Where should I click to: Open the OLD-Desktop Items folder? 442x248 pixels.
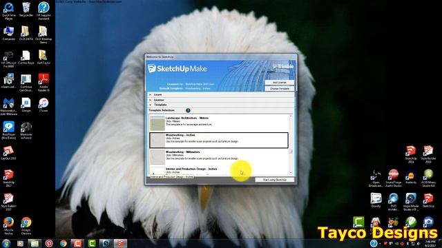(x=44, y=35)
